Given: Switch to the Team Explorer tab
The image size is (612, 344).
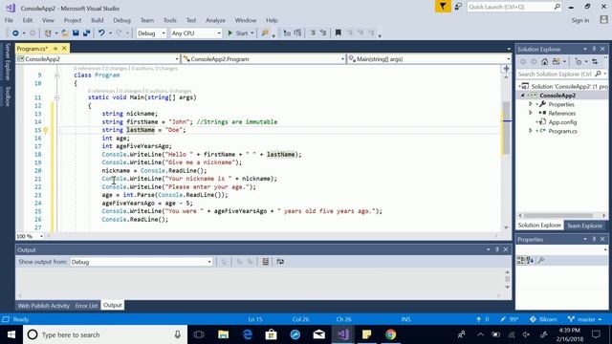Looking at the screenshot, I should pyautogui.click(x=584, y=226).
